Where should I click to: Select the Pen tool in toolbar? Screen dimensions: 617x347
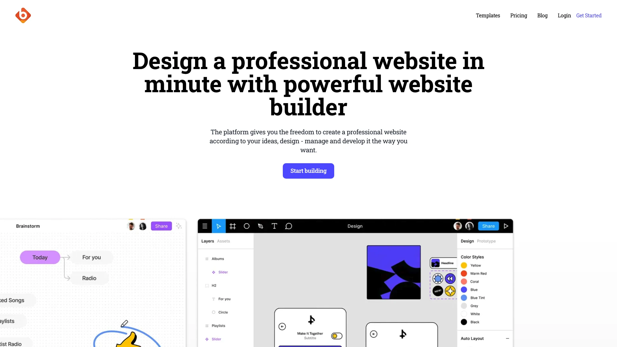coord(260,226)
